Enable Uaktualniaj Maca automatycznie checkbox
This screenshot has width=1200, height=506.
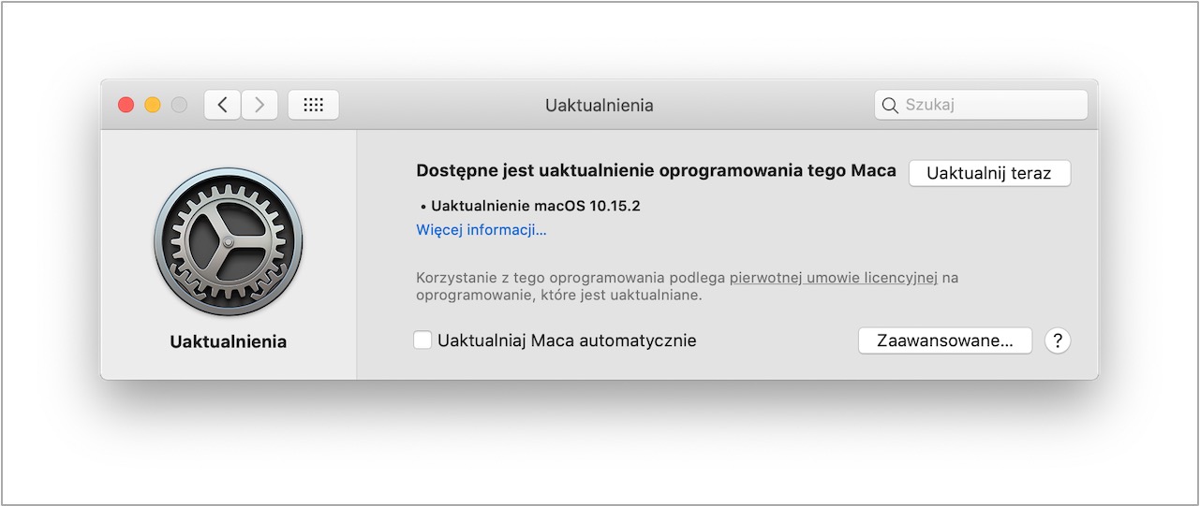423,340
